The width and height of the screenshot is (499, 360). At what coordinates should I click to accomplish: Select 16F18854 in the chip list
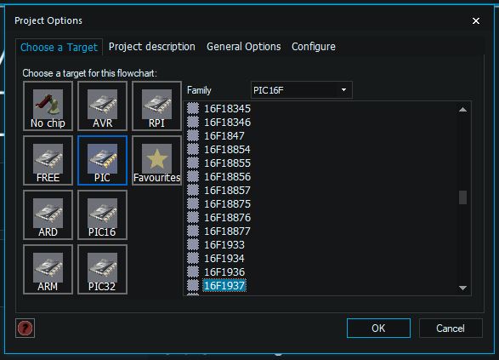pyautogui.click(x=227, y=150)
